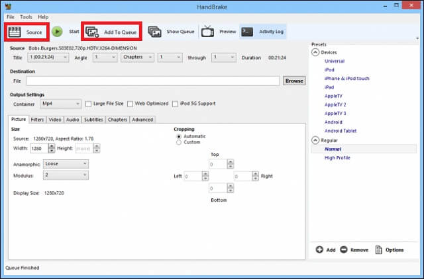This screenshot has height=279, width=424.
Task: Click the toolbar overflow arrow at right edge
Action: (417, 38)
